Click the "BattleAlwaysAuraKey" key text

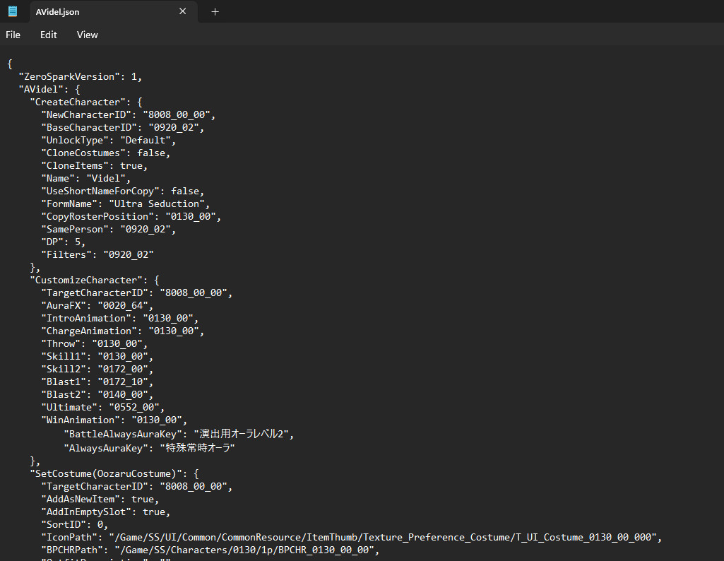[121, 434]
